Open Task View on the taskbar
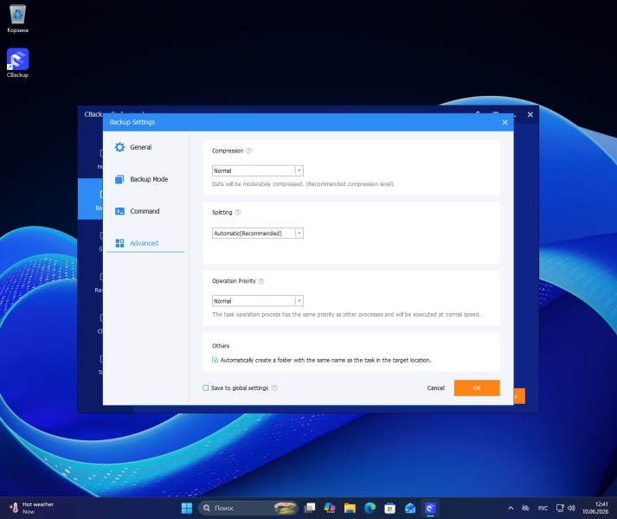Image resolution: width=617 pixels, height=519 pixels. pos(310,508)
